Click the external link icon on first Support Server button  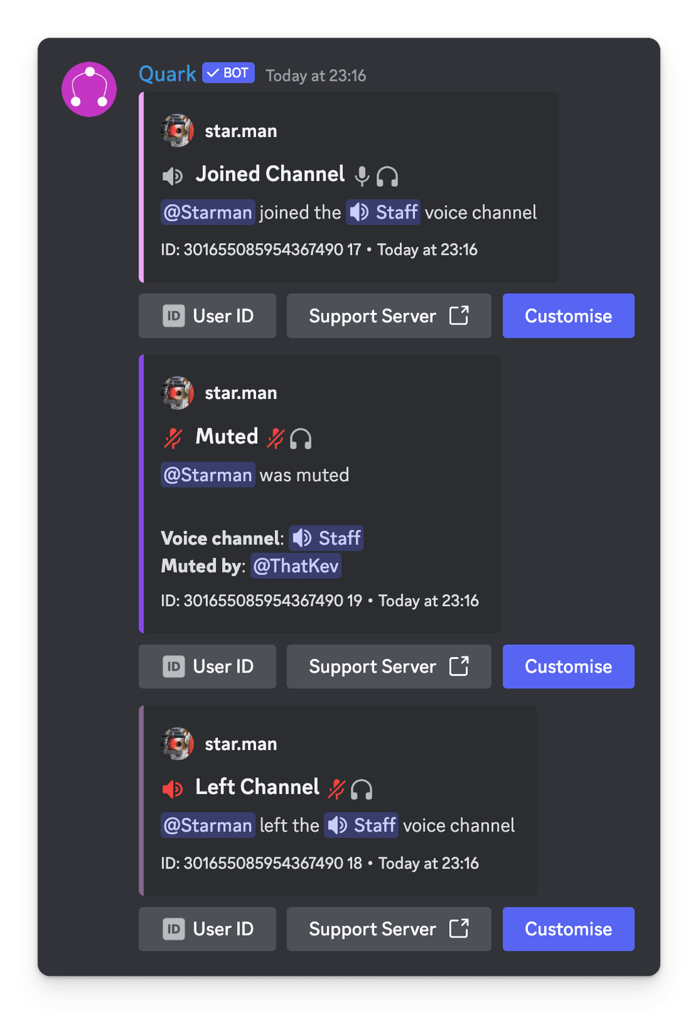459,316
